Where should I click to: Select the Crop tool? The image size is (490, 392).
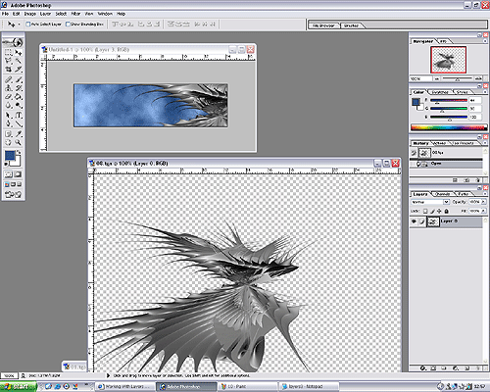pyautogui.click(x=8, y=70)
